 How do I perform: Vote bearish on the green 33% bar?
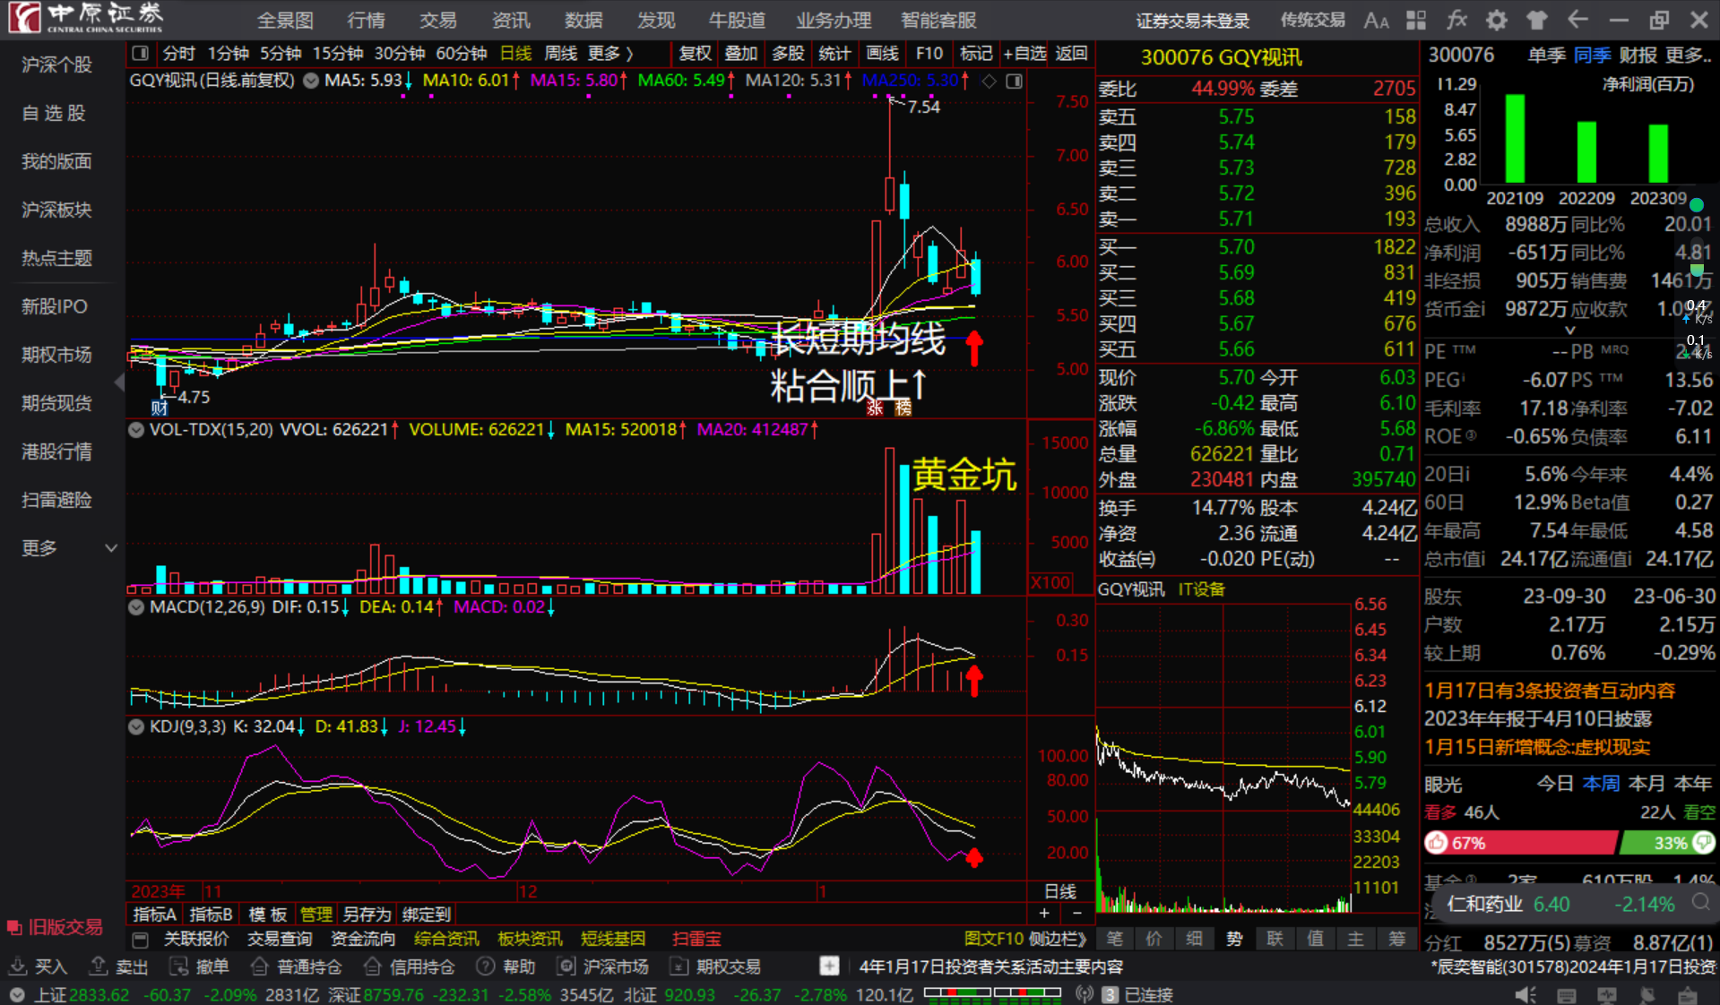1668,843
